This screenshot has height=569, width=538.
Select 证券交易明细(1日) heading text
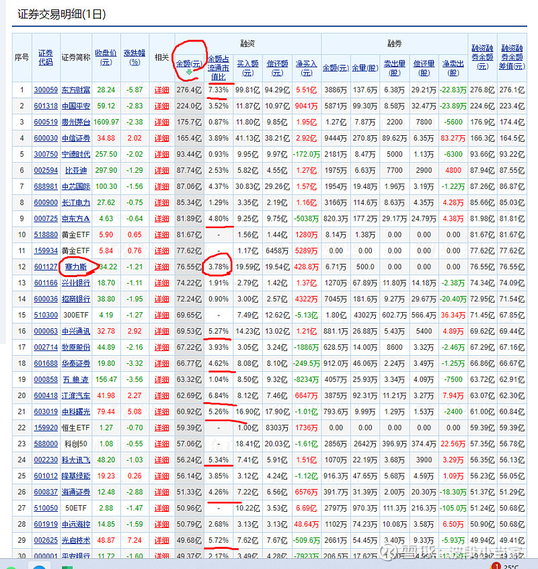(x=62, y=14)
